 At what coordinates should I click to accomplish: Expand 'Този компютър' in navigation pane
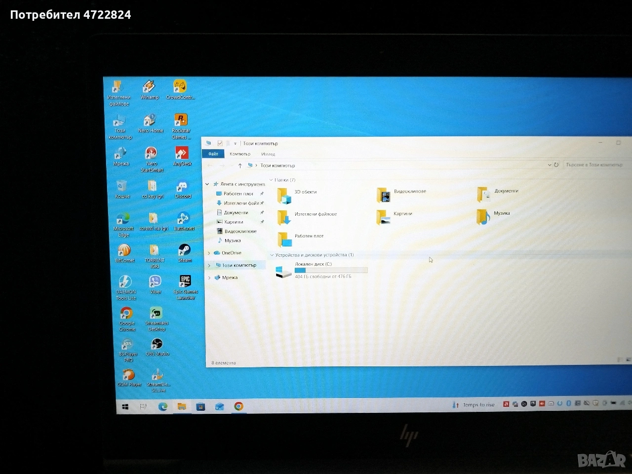(x=209, y=266)
